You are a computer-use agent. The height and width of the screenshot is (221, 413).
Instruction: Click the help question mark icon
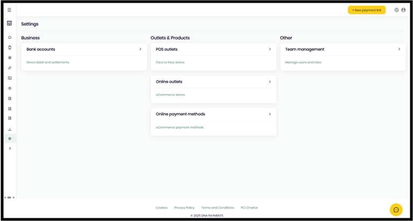pos(10,149)
